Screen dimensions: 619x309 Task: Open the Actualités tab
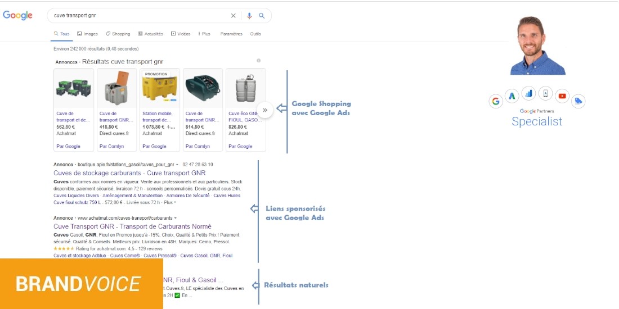[150, 34]
